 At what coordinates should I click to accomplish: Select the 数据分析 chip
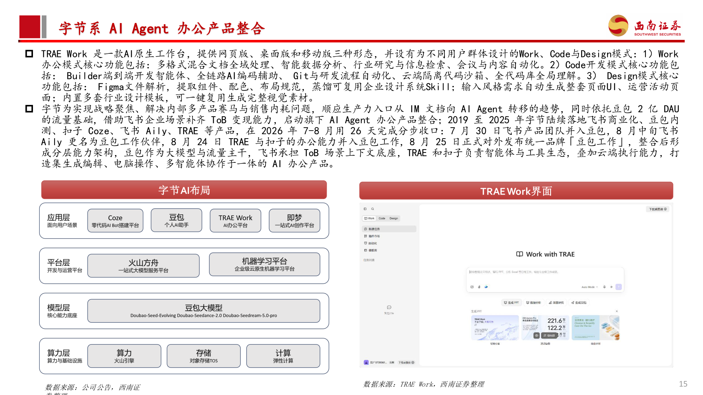[x=533, y=303]
